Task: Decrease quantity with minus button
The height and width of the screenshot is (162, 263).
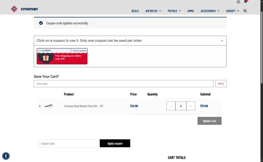Action: click(171, 106)
